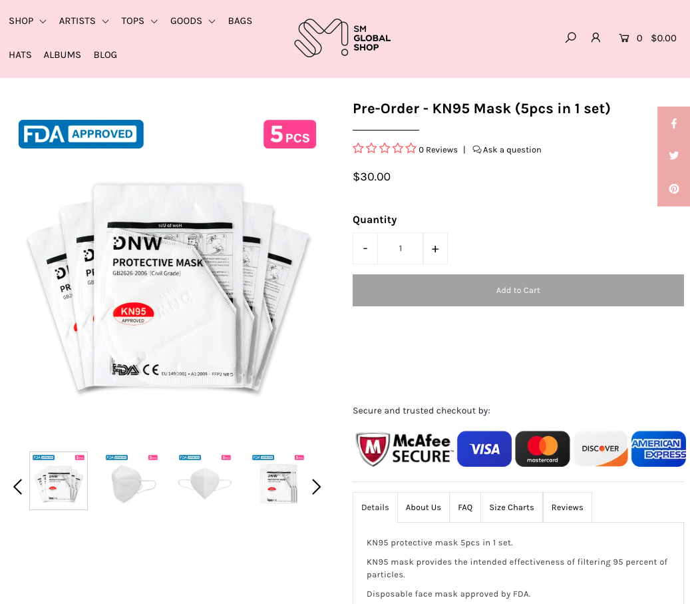
Task: Switch to the Size Charts tab
Action: [x=511, y=507]
